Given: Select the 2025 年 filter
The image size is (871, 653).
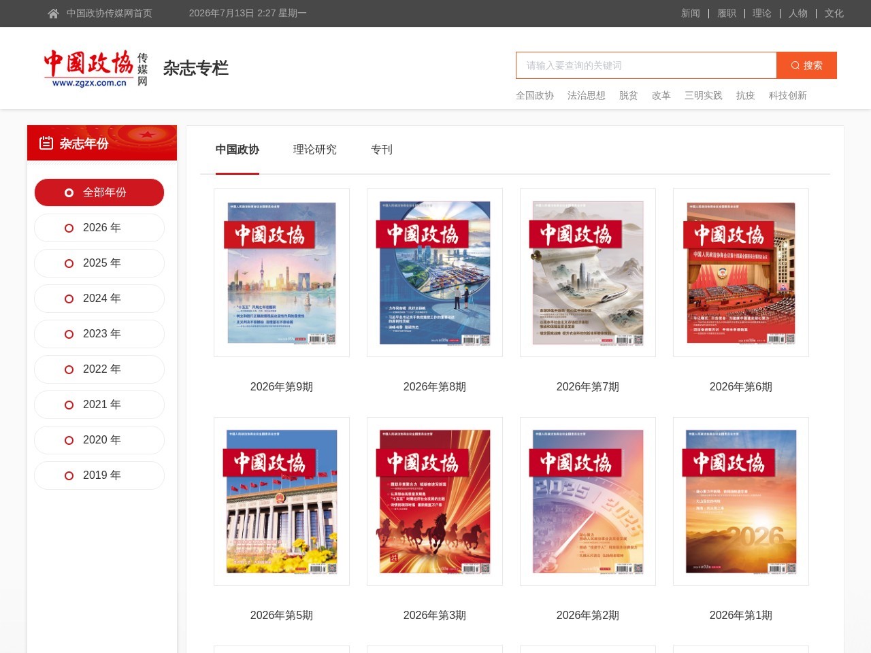Looking at the screenshot, I should click(99, 263).
